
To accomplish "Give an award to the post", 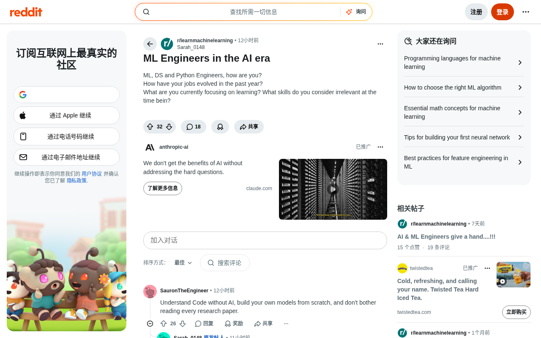I will [220, 127].
